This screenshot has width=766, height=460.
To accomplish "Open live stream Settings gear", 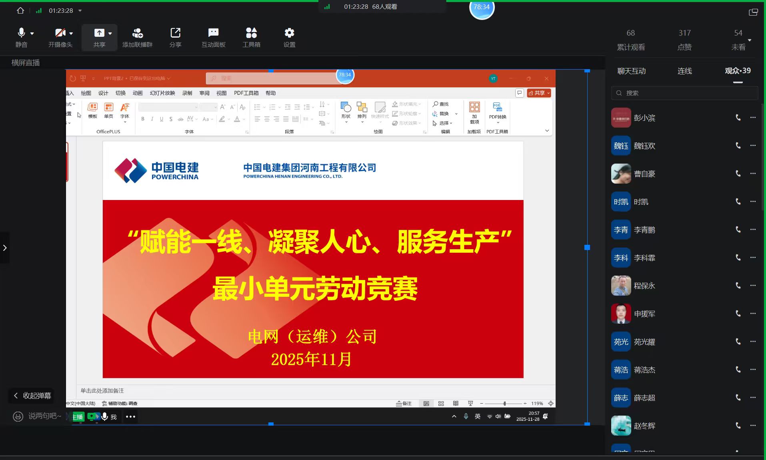I will [x=289, y=33].
